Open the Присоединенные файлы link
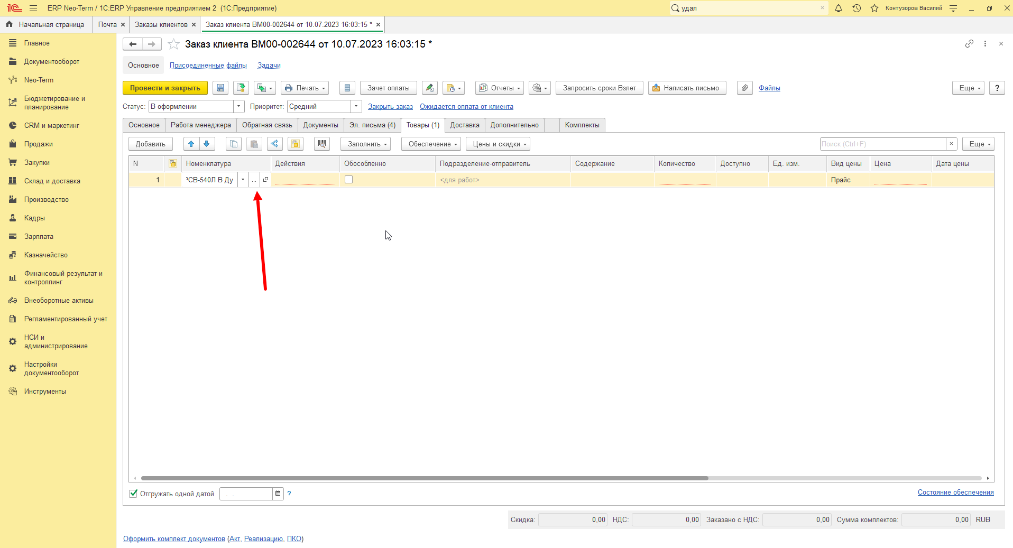The width and height of the screenshot is (1013, 548). pos(208,66)
